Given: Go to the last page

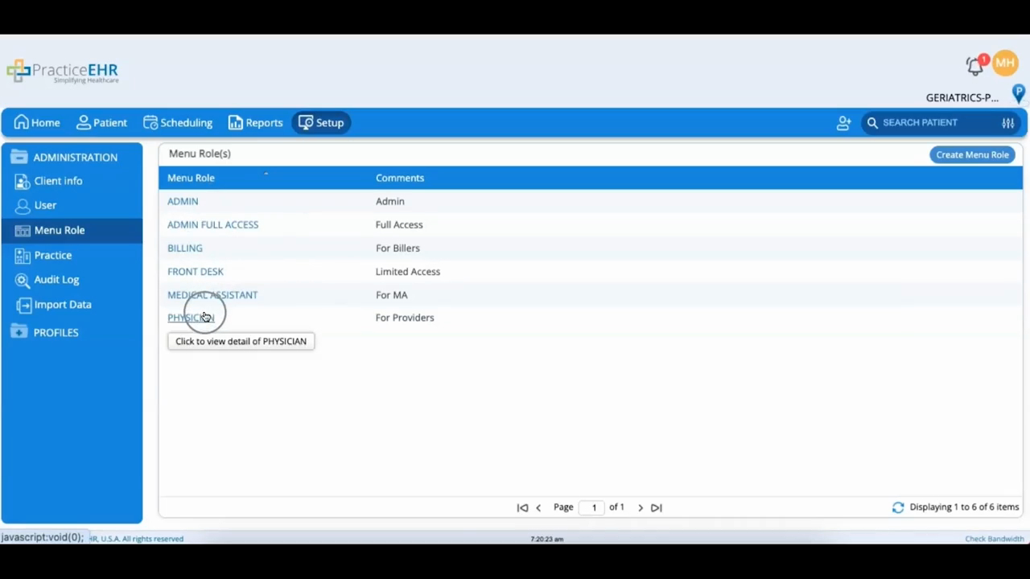Looking at the screenshot, I should pos(657,507).
